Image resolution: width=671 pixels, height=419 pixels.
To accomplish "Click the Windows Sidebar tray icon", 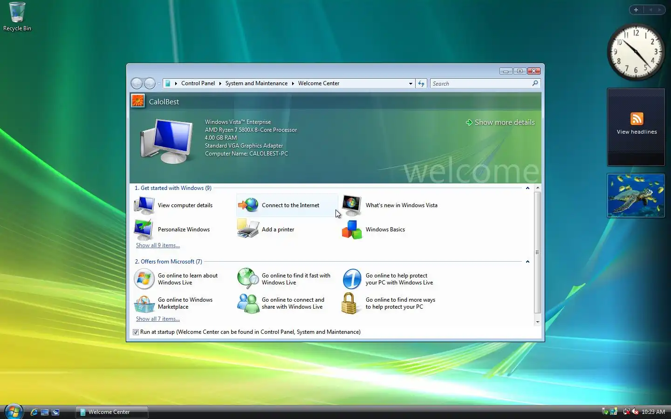I will [x=614, y=412].
